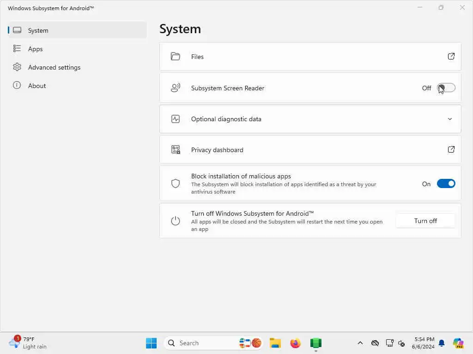Click the "System" page heading
This screenshot has height=354, width=473.
click(180, 29)
